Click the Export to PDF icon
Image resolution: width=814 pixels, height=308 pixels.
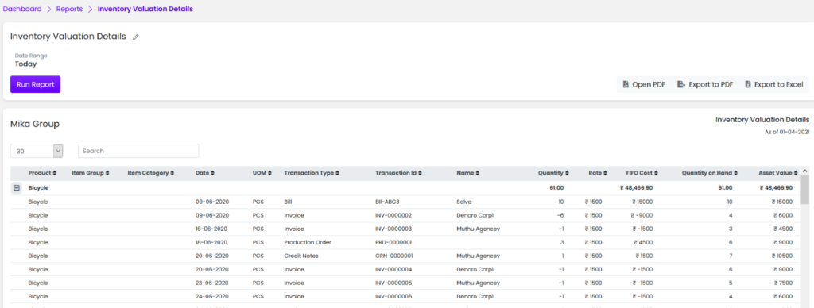681,84
